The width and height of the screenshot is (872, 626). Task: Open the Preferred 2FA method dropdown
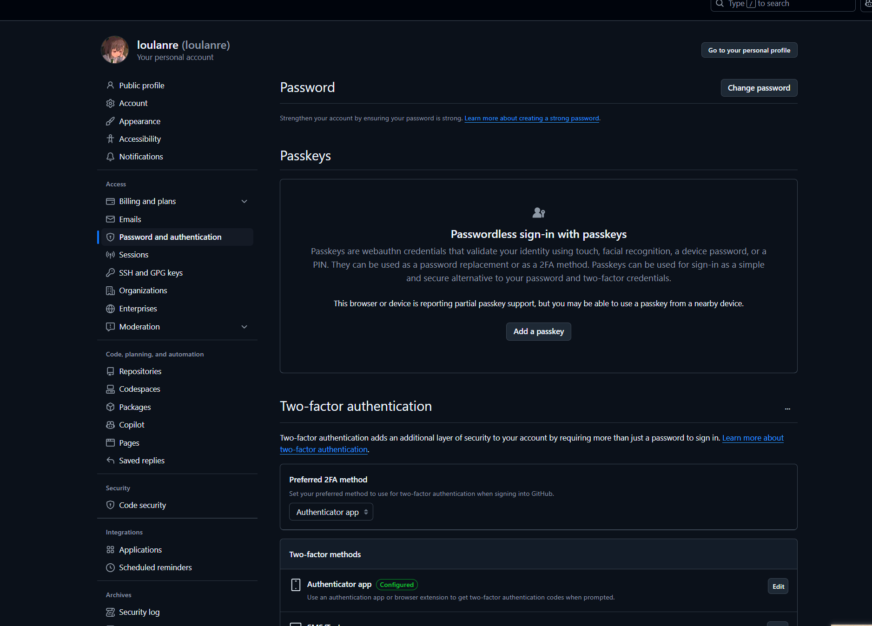click(331, 512)
